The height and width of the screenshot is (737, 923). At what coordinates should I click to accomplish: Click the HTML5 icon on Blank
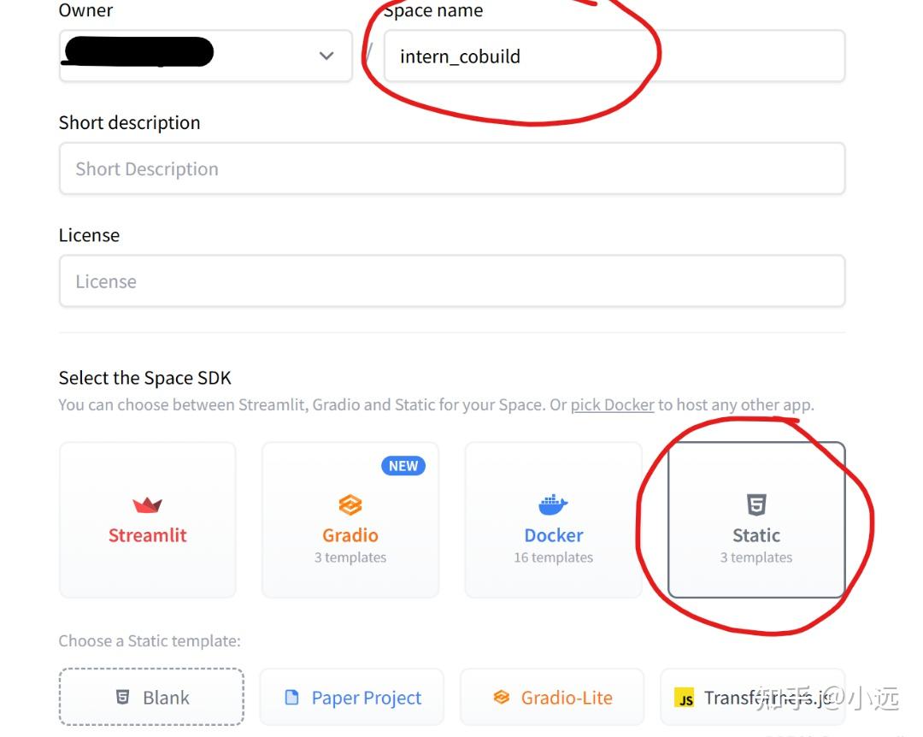tap(122, 697)
